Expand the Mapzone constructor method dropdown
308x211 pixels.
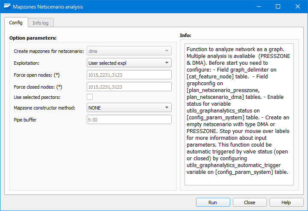129,108
